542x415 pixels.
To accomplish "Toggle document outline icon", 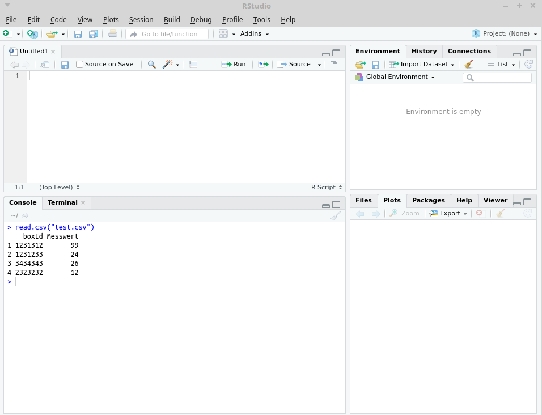I will click(334, 64).
